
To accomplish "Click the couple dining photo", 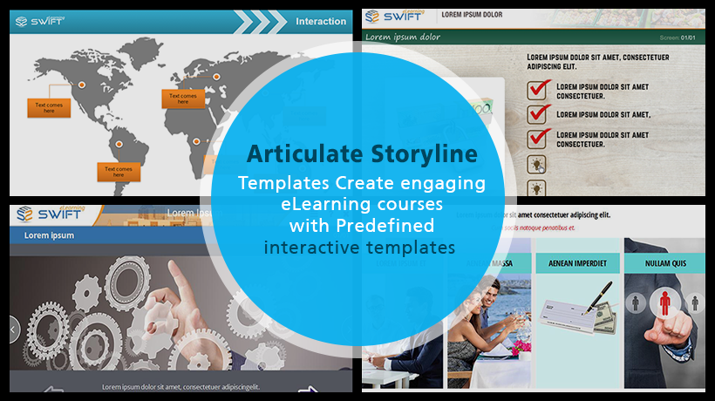I will tap(489, 331).
